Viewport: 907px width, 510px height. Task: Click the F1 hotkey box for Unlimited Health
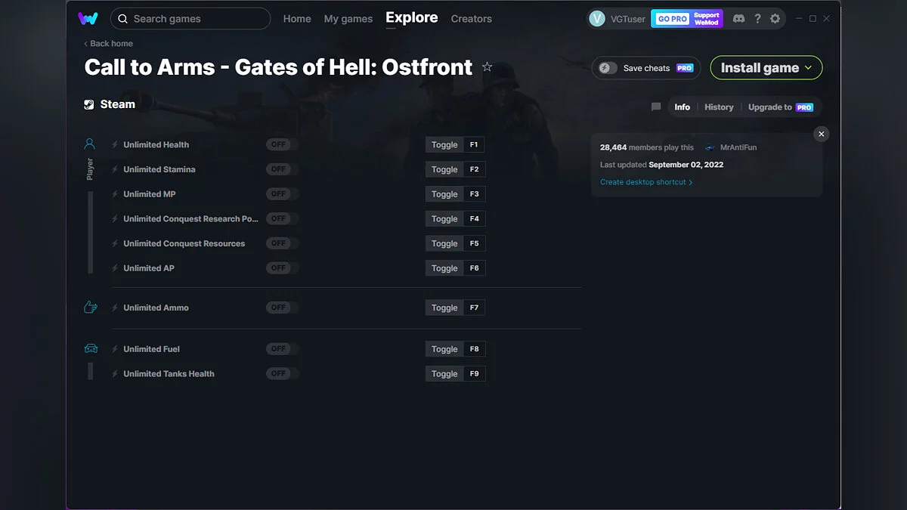pyautogui.click(x=474, y=144)
